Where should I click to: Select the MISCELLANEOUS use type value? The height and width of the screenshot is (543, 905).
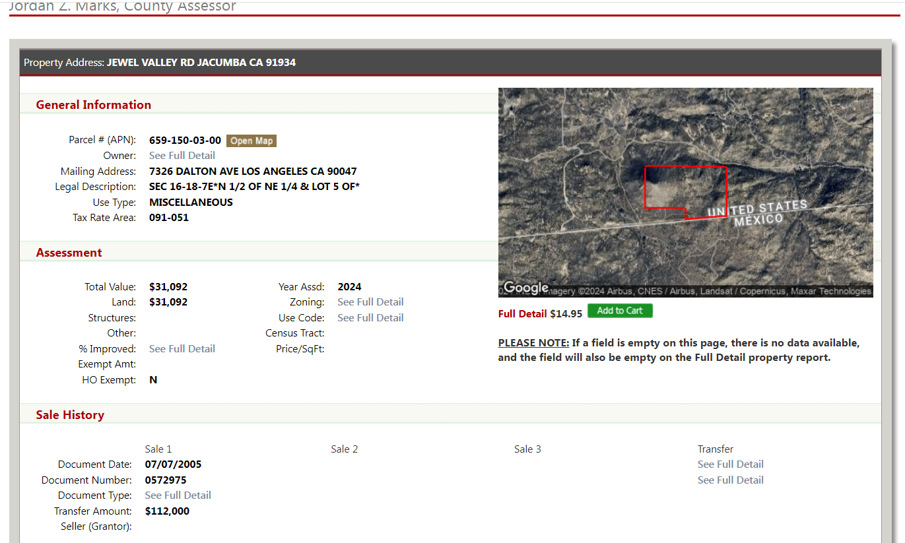pyautogui.click(x=191, y=203)
